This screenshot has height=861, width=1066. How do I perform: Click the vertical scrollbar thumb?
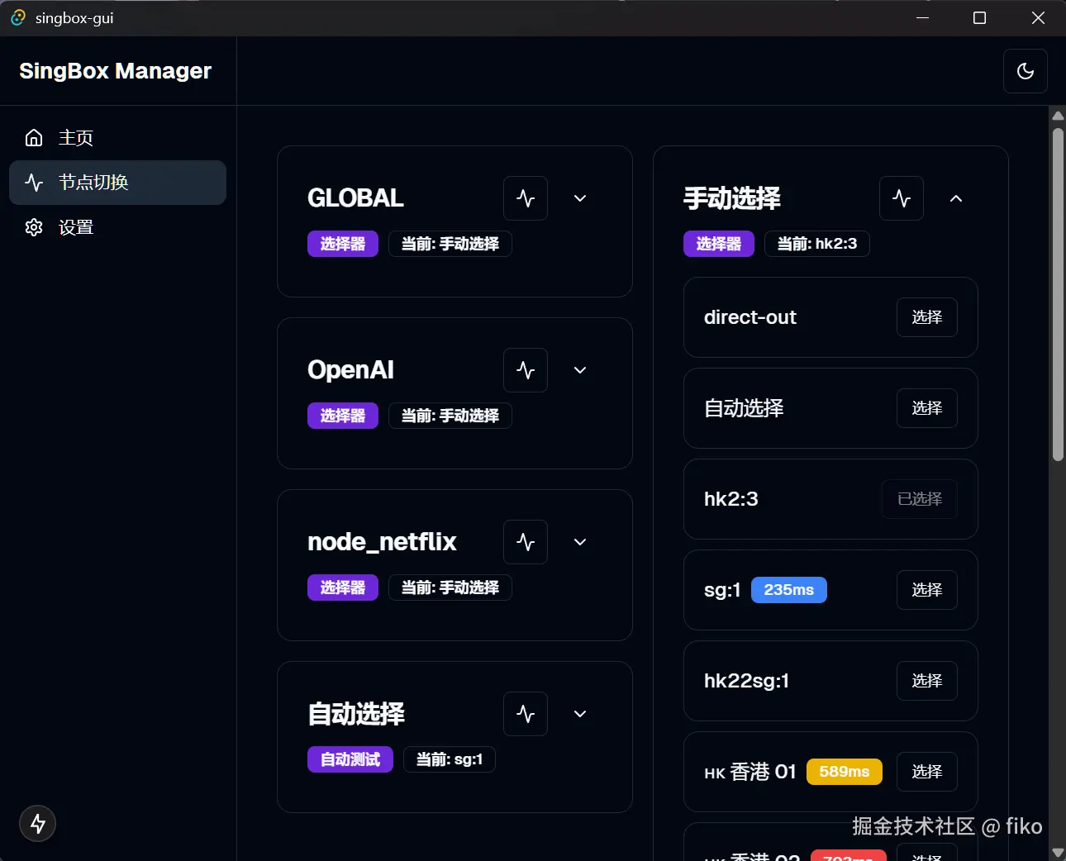[1058, 294]
